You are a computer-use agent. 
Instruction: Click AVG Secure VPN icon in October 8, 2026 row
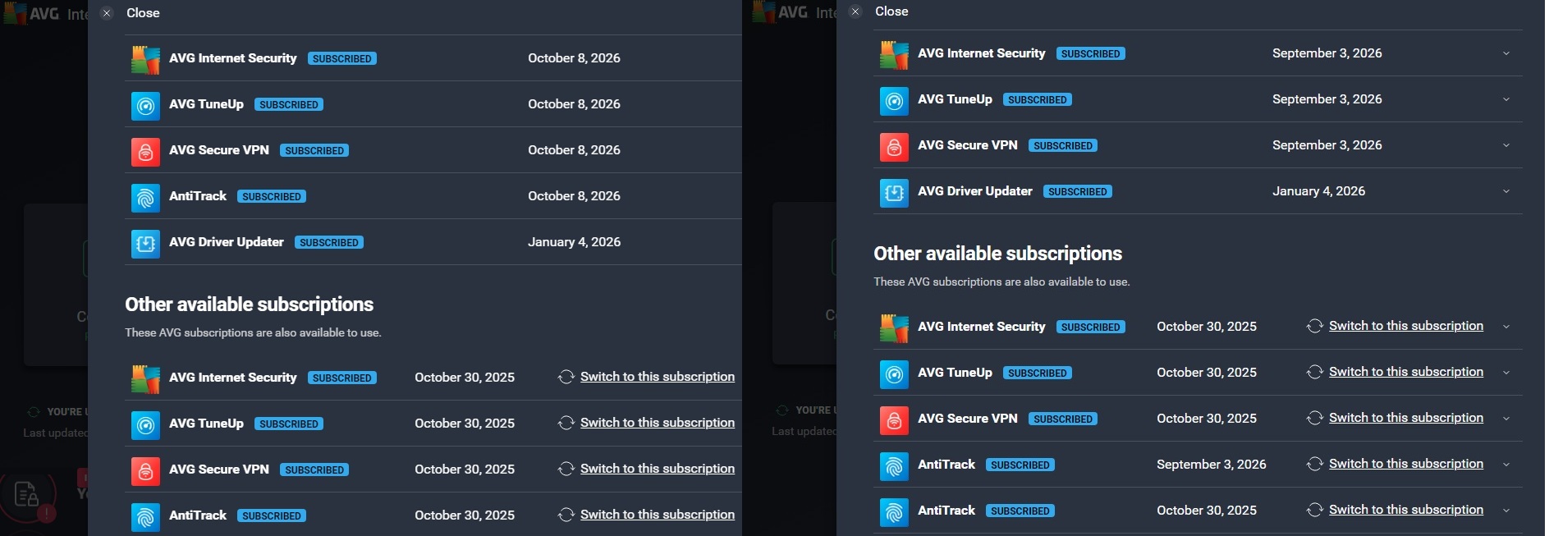[145, 151]
